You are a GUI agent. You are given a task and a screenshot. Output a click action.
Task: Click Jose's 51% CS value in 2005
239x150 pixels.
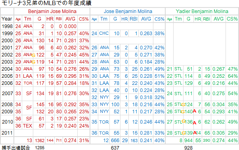[159, 76]
